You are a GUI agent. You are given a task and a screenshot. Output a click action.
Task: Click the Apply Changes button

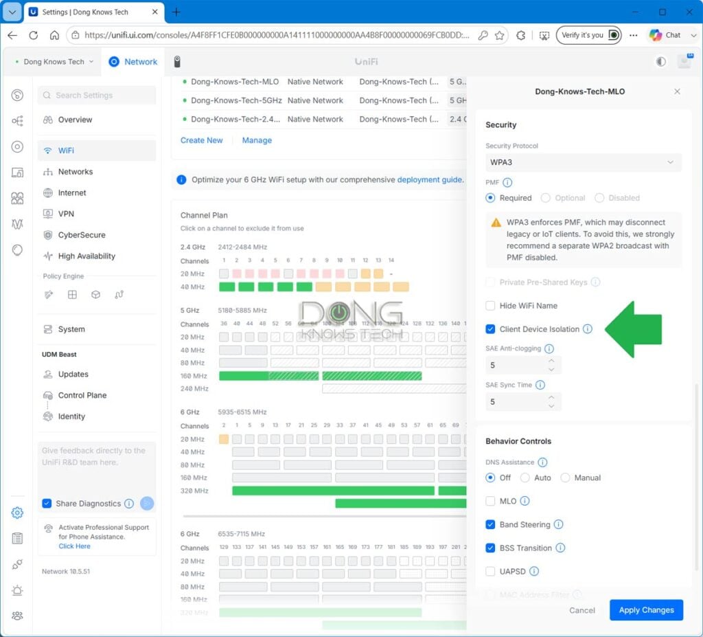(x=646, y=610)
